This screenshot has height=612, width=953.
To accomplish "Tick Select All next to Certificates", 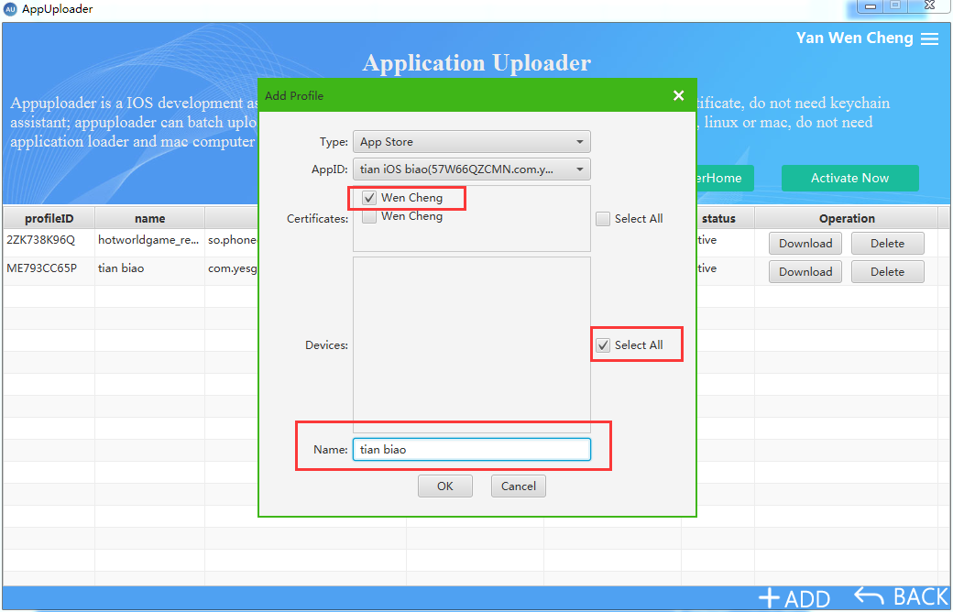I will click(602, 219).
